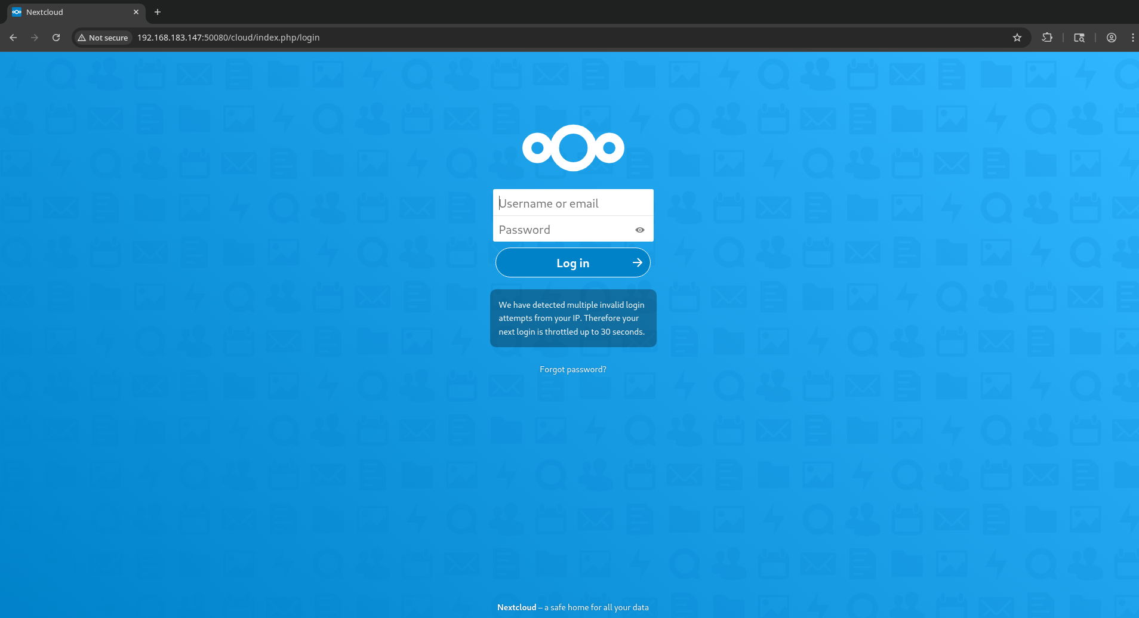Open the browser extensions puzzle icon
The height and width of the screenshot is (618, 1139).
coord(1047,38)
